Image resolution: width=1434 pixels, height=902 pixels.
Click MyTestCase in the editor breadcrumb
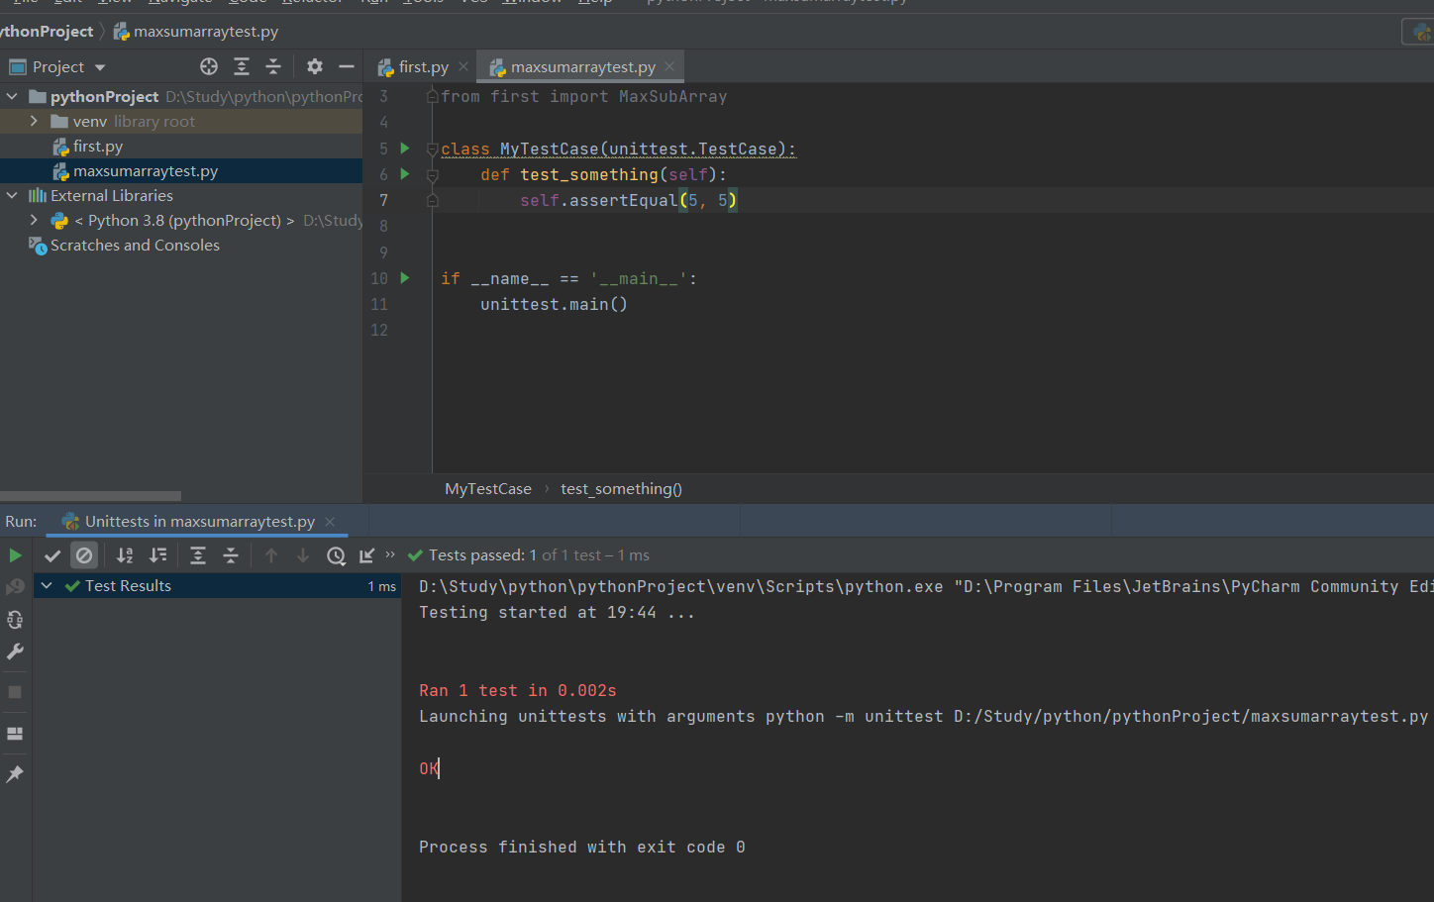487,488
